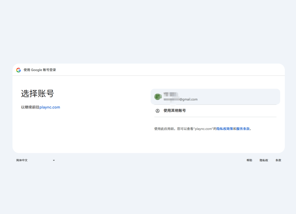Click 条款 in the footer
This screenshot has width=296, height=214.
click(278, 160)
